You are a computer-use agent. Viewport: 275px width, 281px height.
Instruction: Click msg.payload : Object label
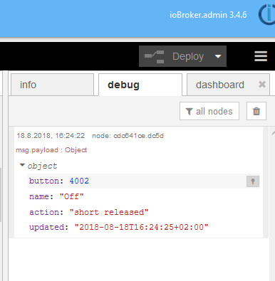click(x=51, y=150)
